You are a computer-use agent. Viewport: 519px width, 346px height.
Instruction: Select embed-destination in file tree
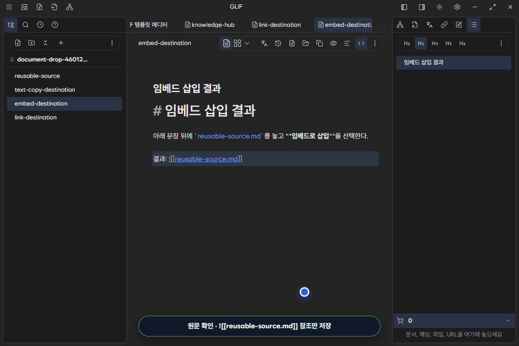[64, 103]
